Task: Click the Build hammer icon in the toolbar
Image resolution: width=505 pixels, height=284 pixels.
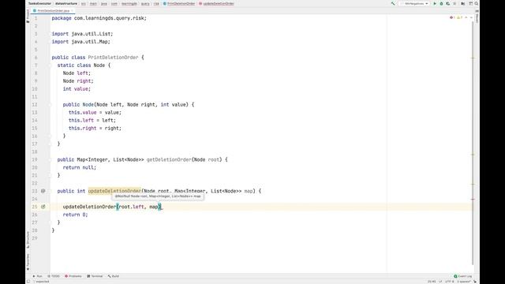Action: (x=393, y=3)
